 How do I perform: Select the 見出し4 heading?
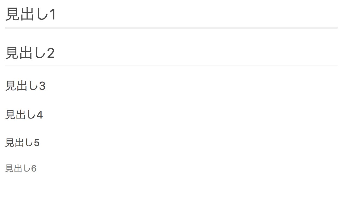(x=24, y=115)
